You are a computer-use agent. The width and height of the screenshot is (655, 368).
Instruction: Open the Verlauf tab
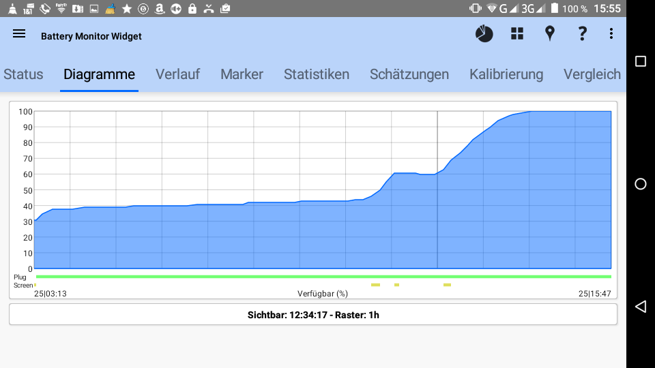tap(177, 74)
